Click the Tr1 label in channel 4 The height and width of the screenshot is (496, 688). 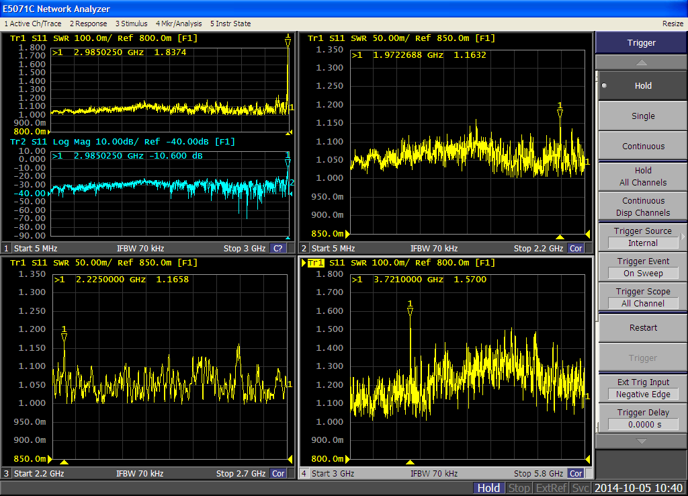click(316, 263)
